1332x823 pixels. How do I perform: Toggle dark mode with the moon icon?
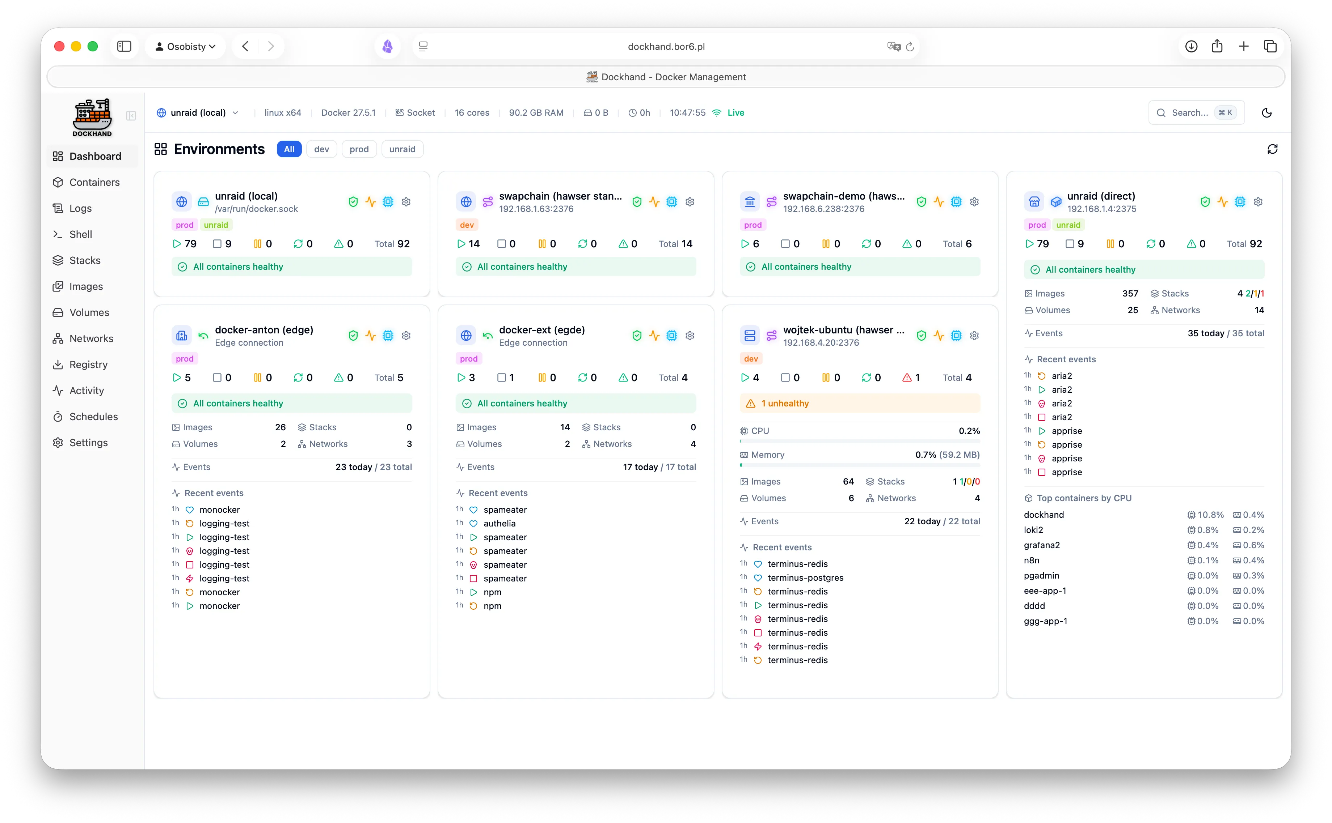click(1266, 113)
